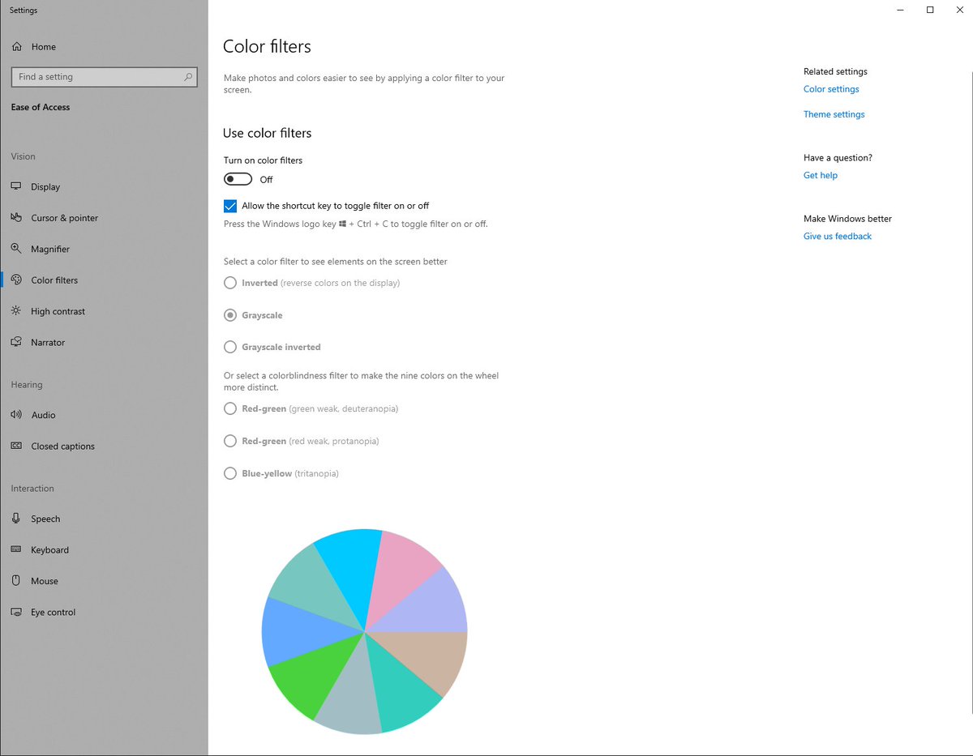This screenshot has height=756, width=973.
Task: Uncheck Allow the shortcut key checkbox
Action: click(230, 206)
